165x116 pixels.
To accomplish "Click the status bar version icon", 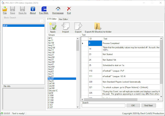I will (2, 113).
